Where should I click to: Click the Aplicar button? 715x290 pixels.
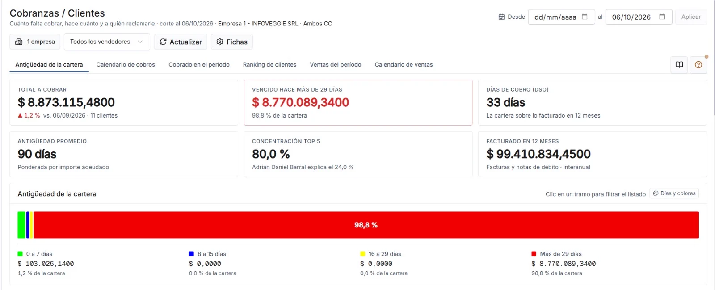(x=691, y=17)
